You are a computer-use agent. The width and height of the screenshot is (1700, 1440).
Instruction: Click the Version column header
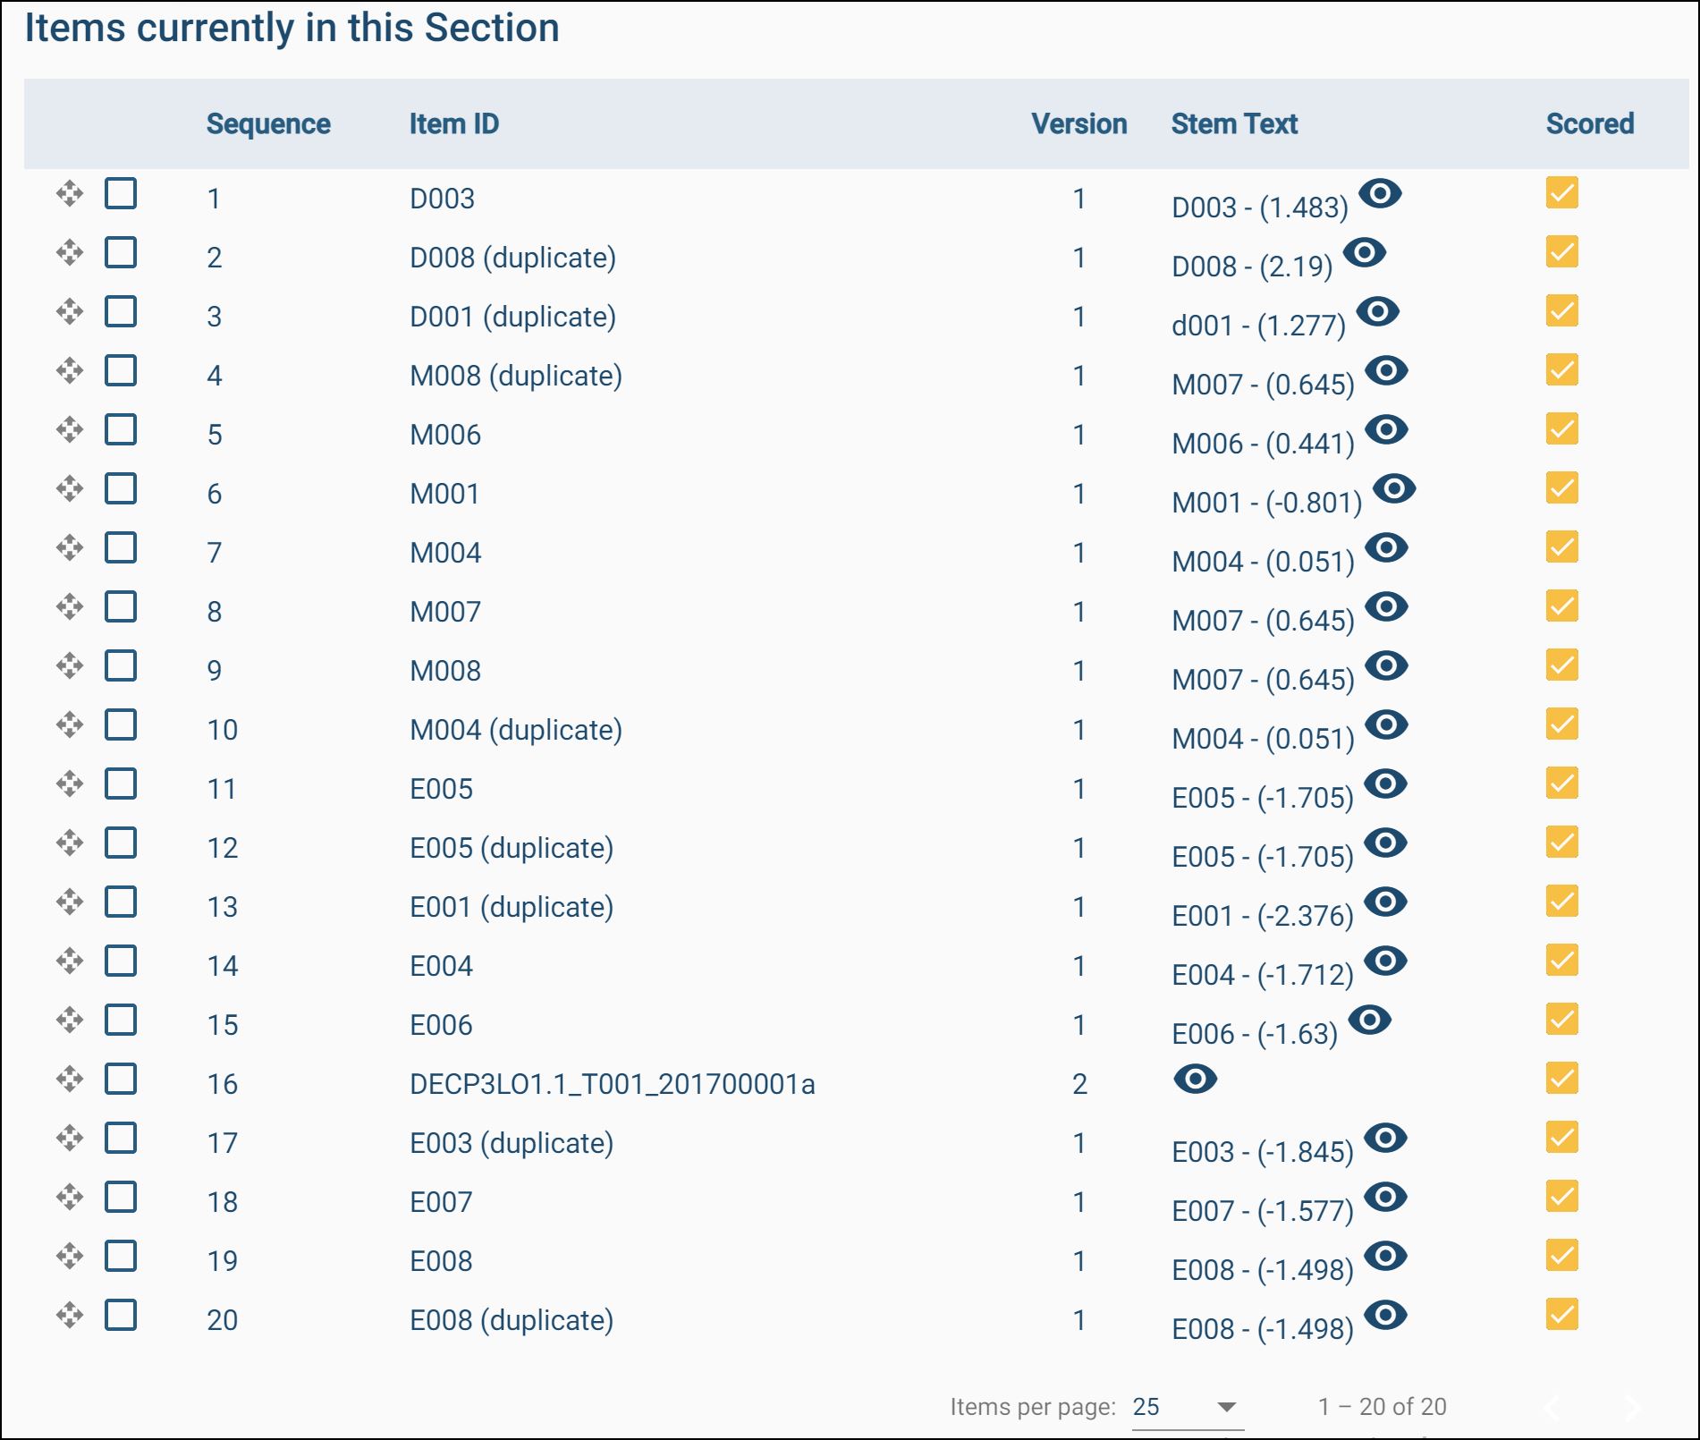point(1078,123)
